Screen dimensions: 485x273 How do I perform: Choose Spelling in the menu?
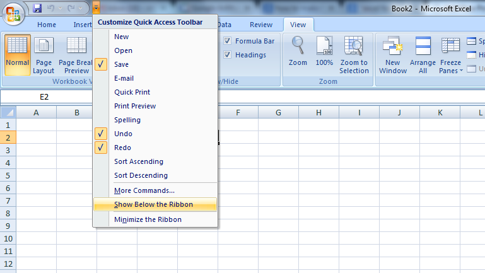click(155, 120)
